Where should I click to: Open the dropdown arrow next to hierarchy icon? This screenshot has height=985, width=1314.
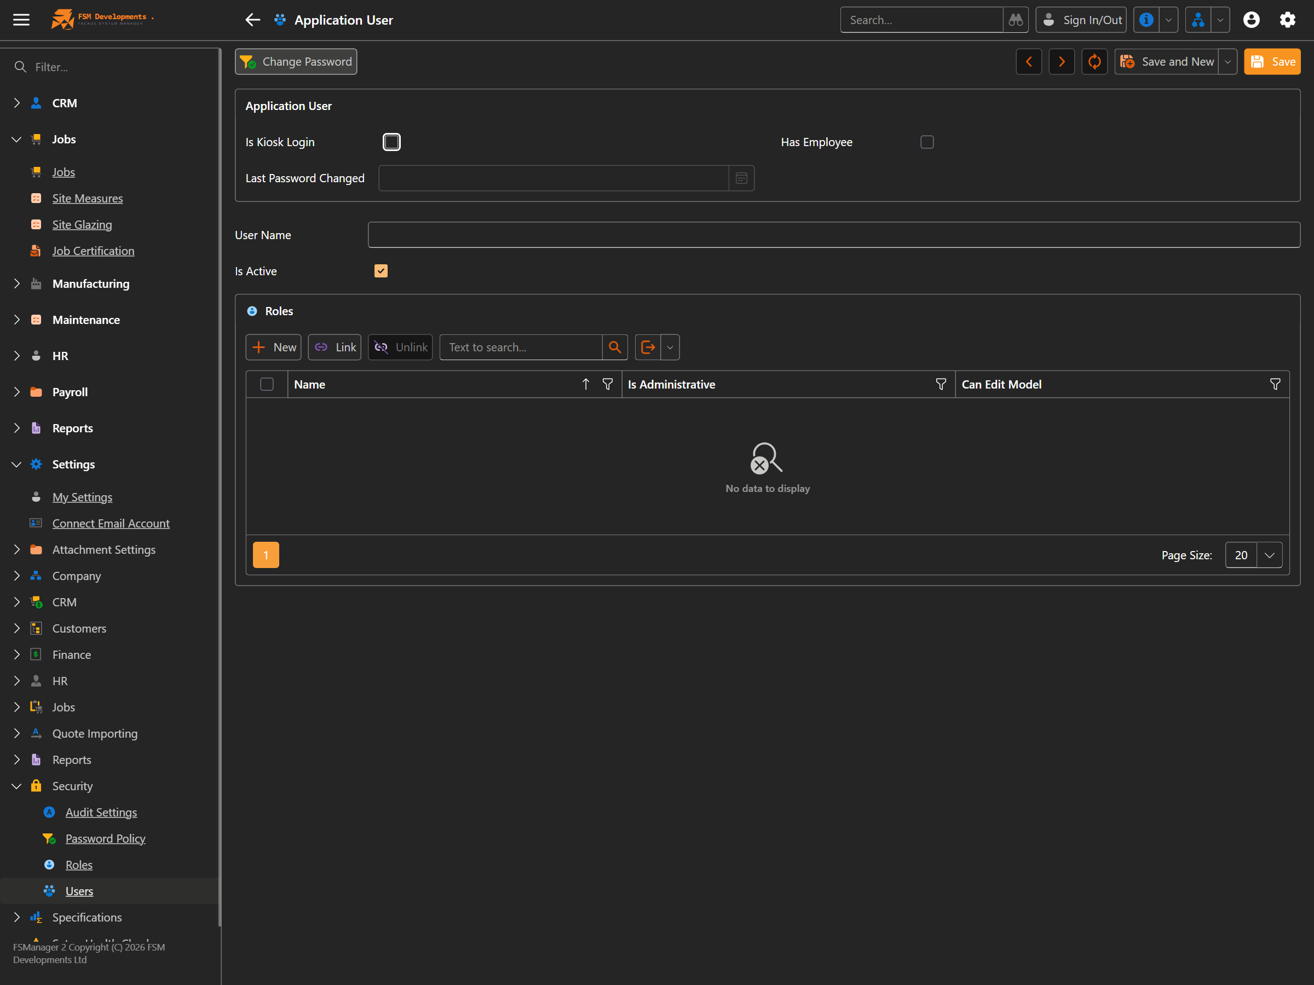pyautogui.click(x=1219, y=20)
